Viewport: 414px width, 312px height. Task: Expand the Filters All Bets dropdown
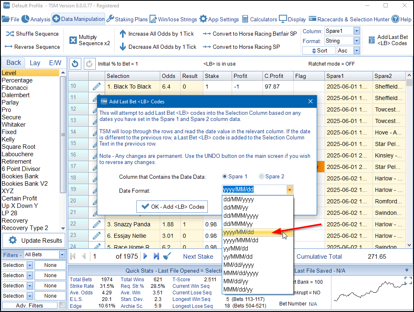[x=62, y=255]
